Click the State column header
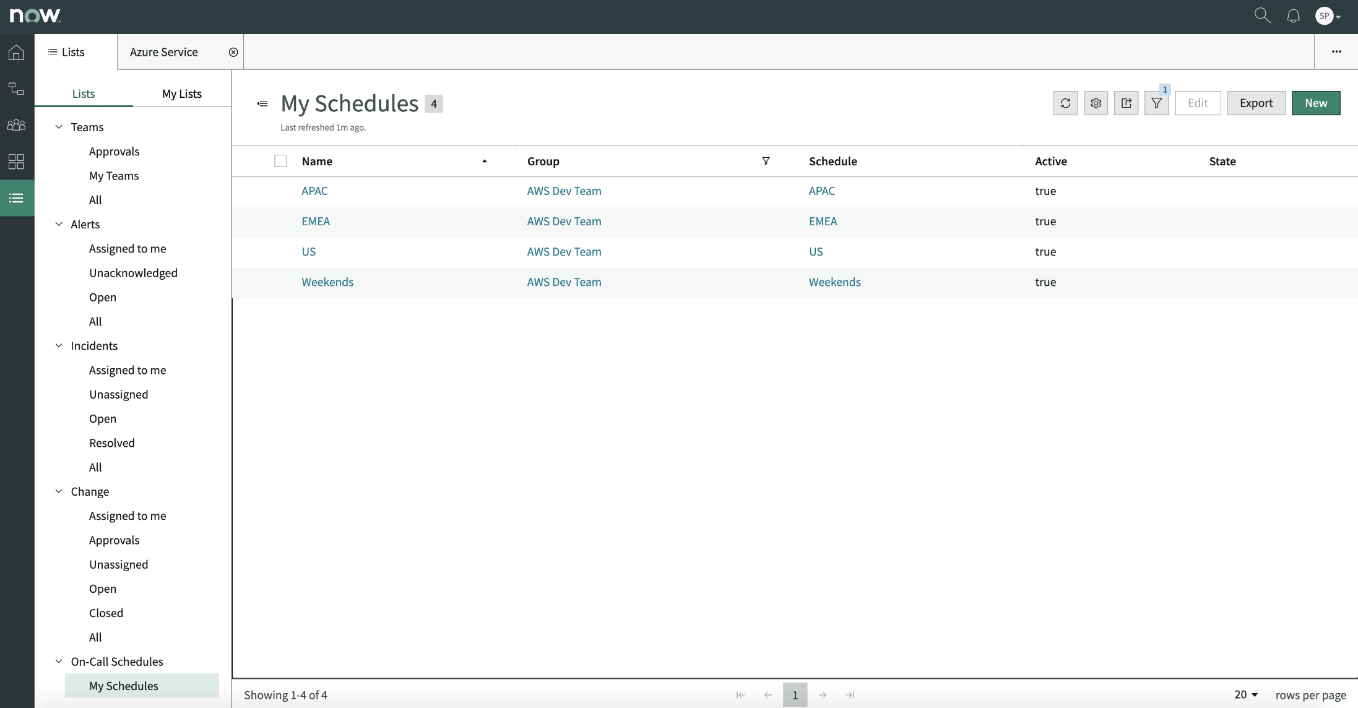The width and height of the screenshot is (1358, 708). 1222,161
